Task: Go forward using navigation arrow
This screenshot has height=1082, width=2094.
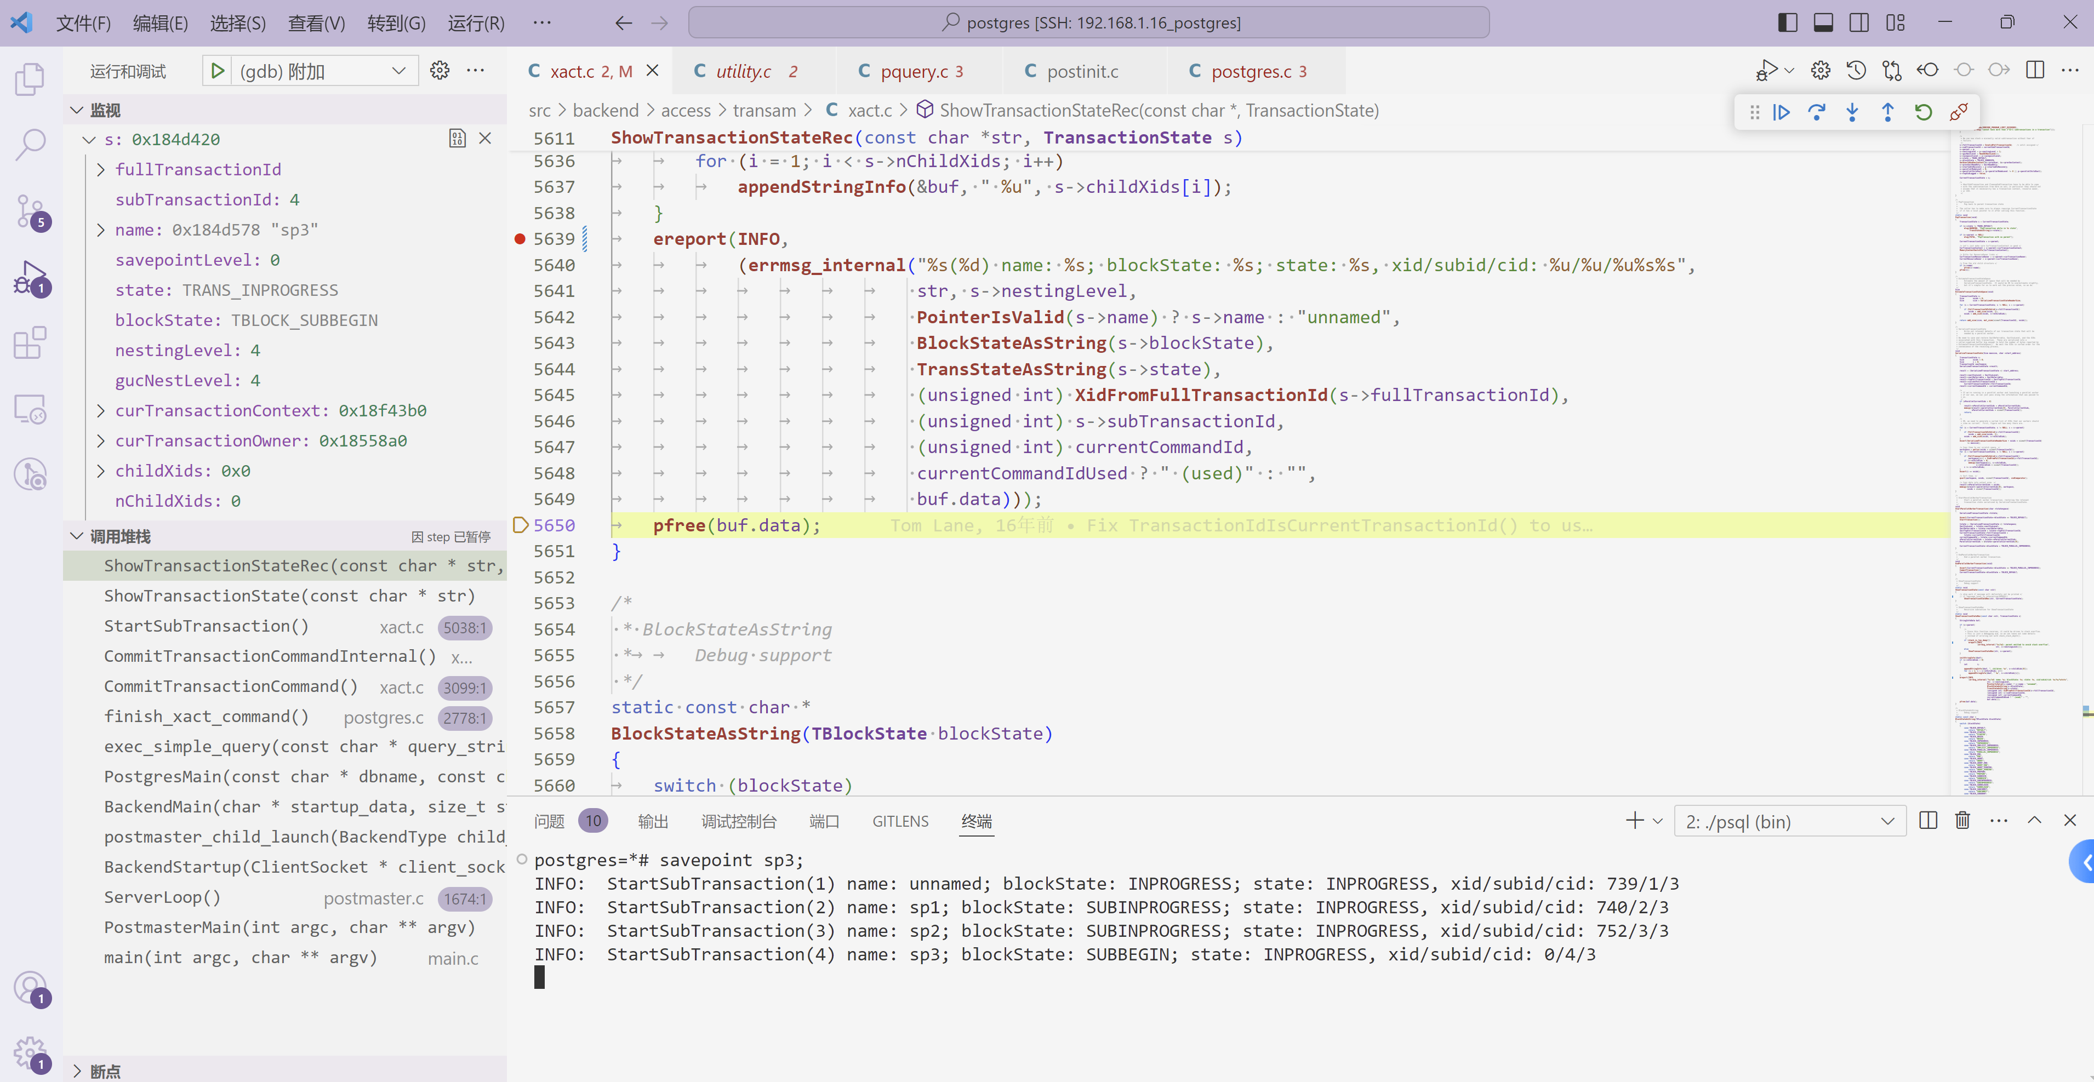Action: tap(659, 23)
